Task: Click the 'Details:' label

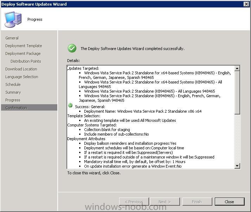Action: click(x=73, y=61)
